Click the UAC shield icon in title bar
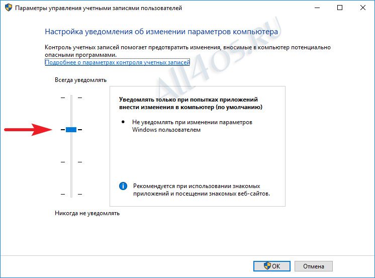The width and height of the screenshot is (375, 278). click(x=9, y=8)
